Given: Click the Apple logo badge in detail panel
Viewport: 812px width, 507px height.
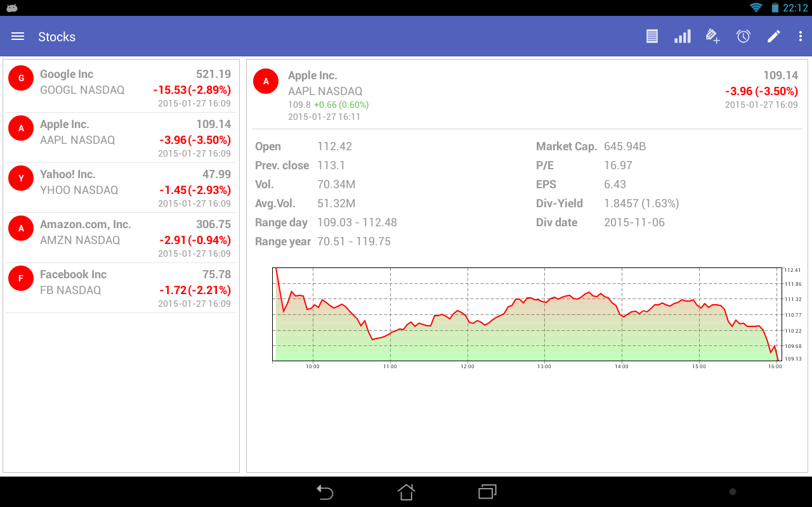Looking at the screenshot, I should click(x=266, y=81).
